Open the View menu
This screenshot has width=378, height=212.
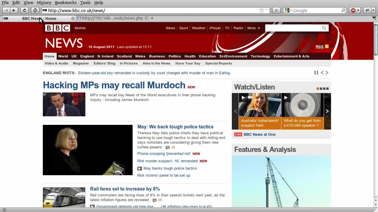point(28,3)
